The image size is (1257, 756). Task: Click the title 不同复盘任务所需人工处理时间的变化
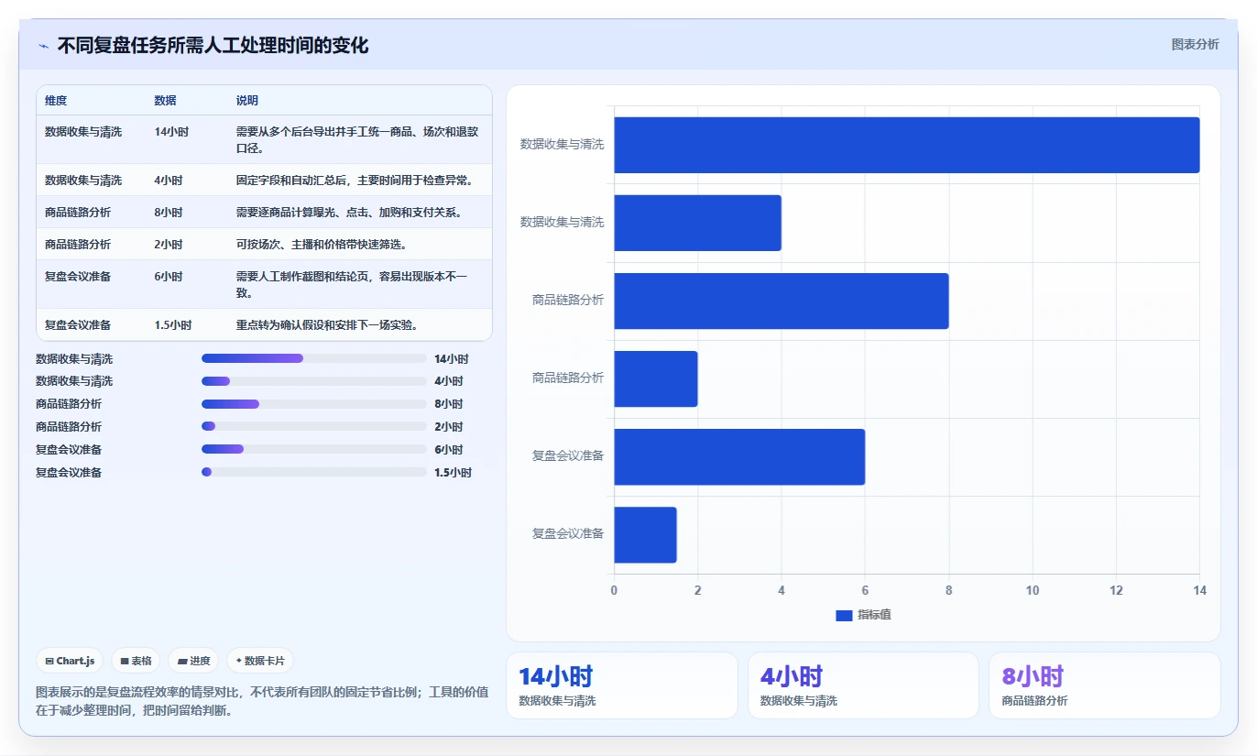pyautogui.click(x=213, y=46)
